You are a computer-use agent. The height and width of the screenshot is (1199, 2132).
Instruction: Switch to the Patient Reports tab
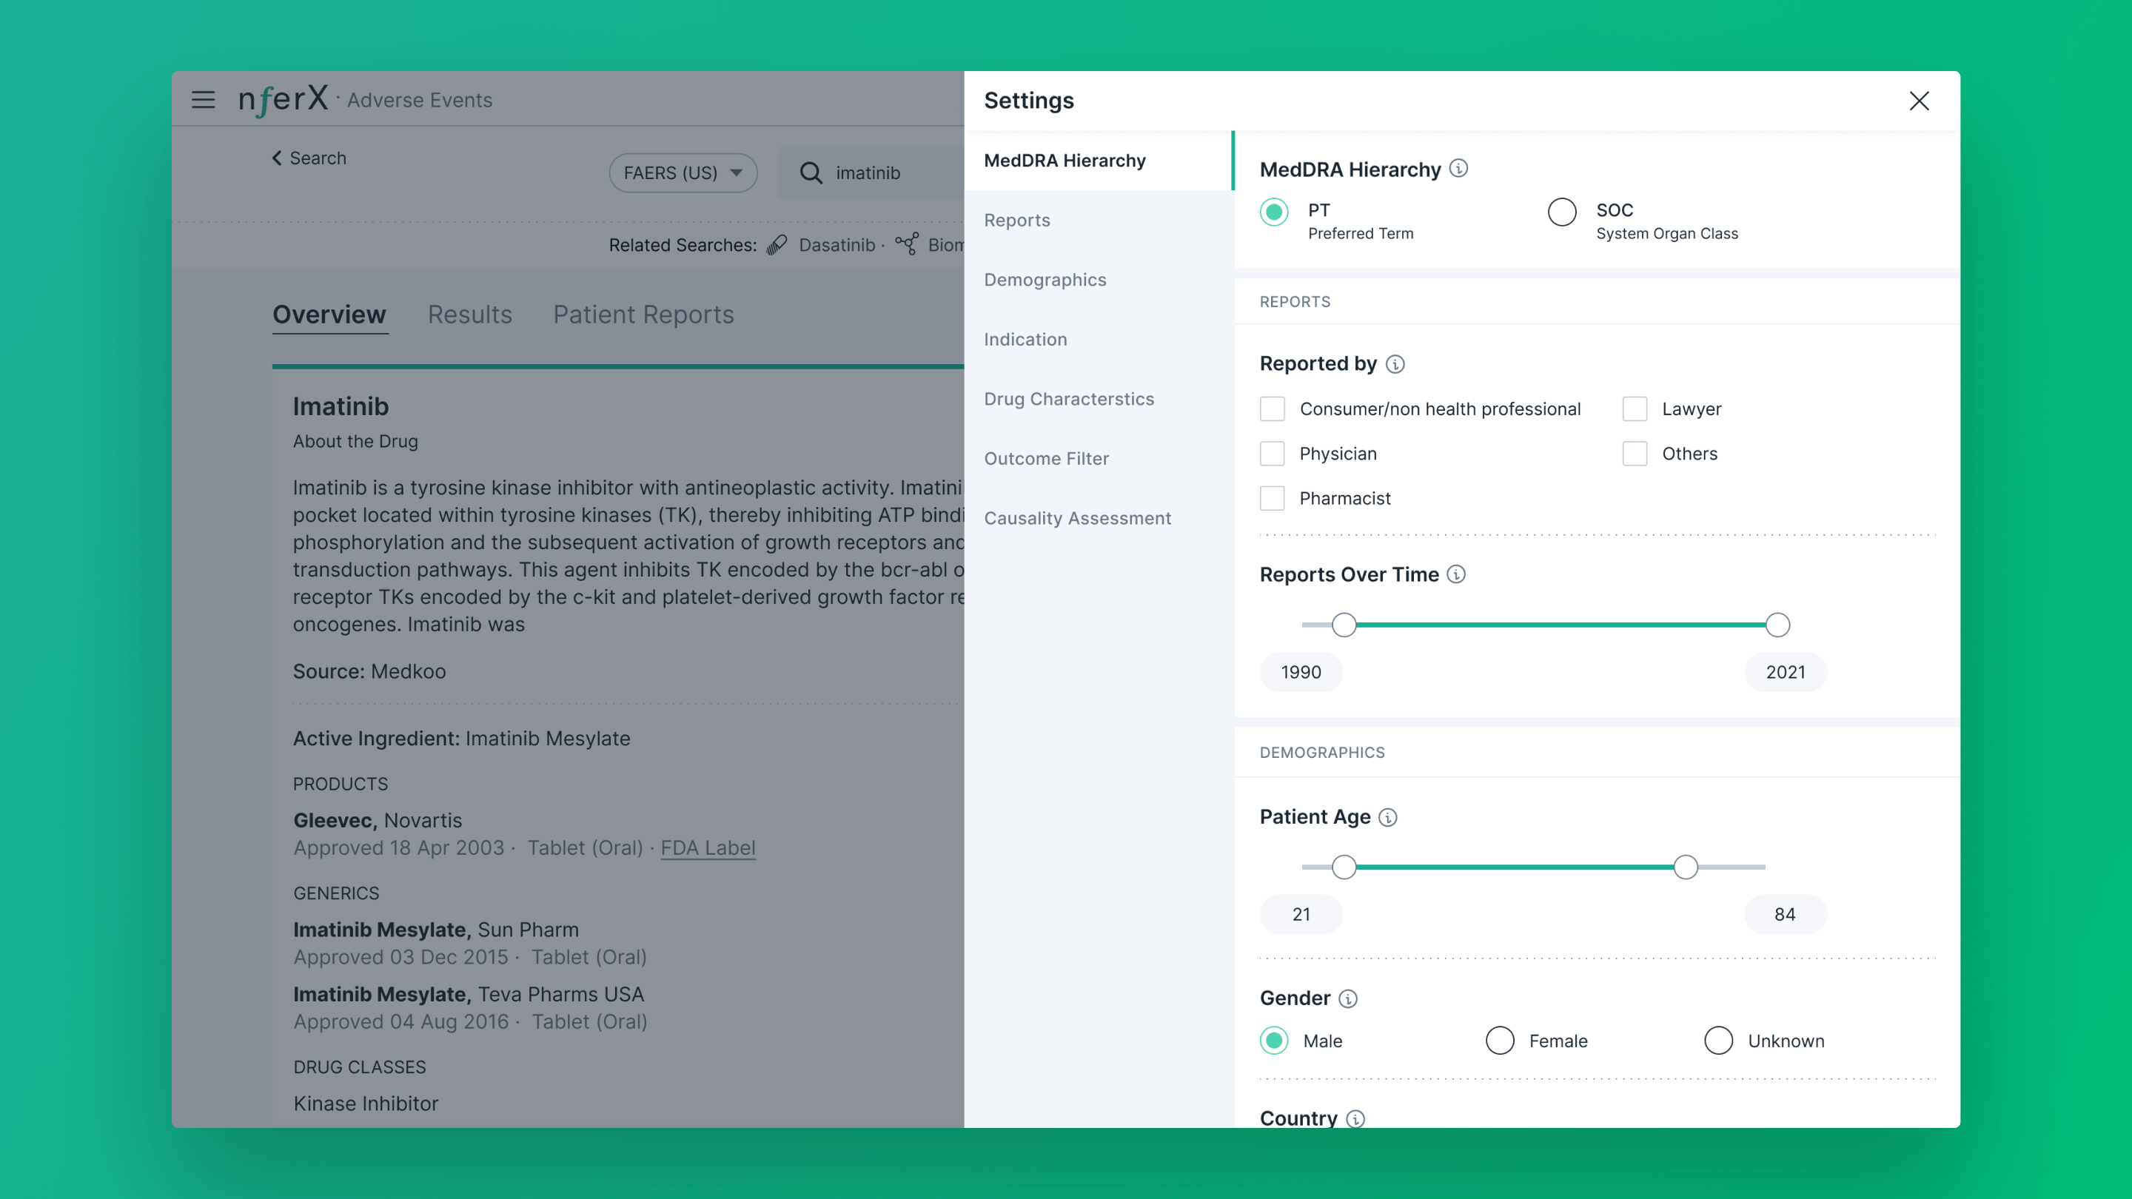pyautogui.click(x=643, y=315)
